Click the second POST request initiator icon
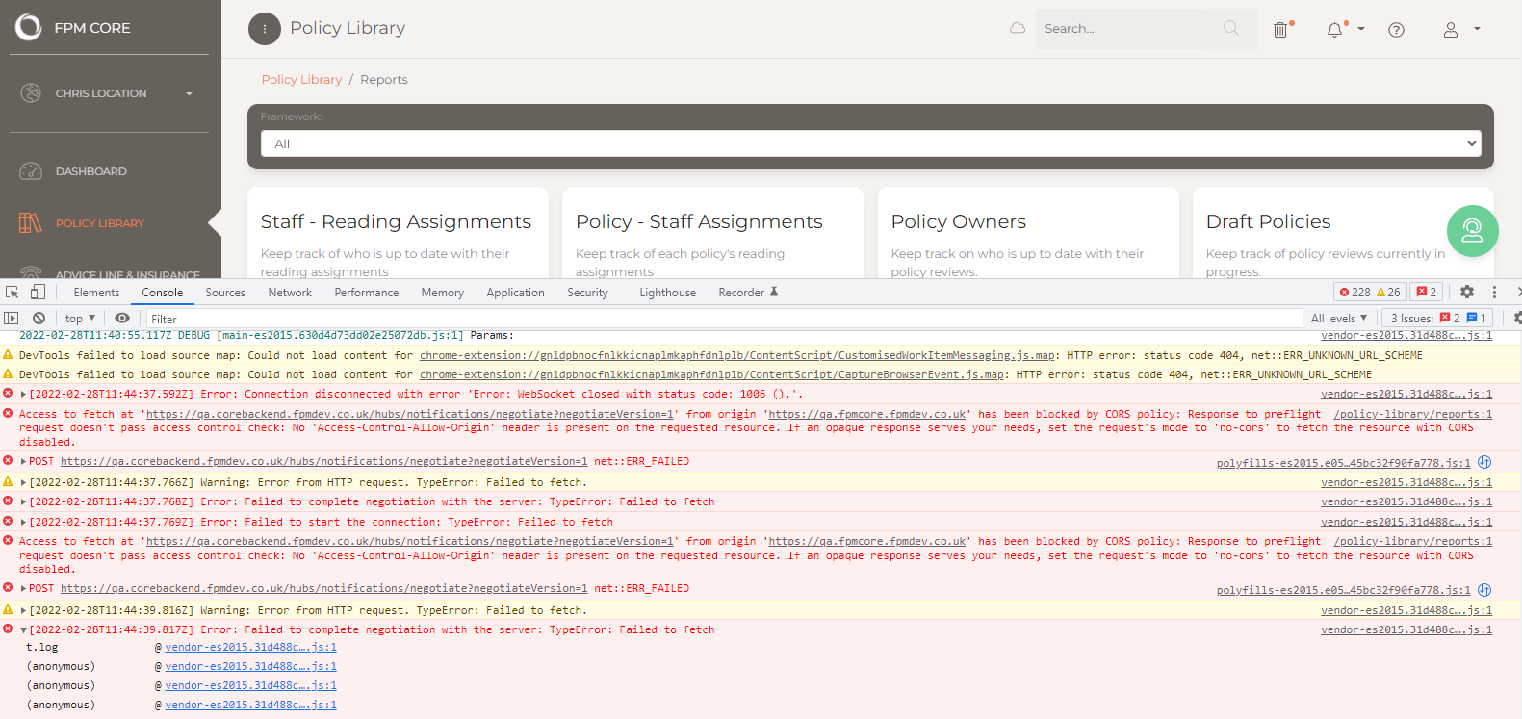Image resolution: width=1522 pixels, height=719 pixels. pos(1484,589)
